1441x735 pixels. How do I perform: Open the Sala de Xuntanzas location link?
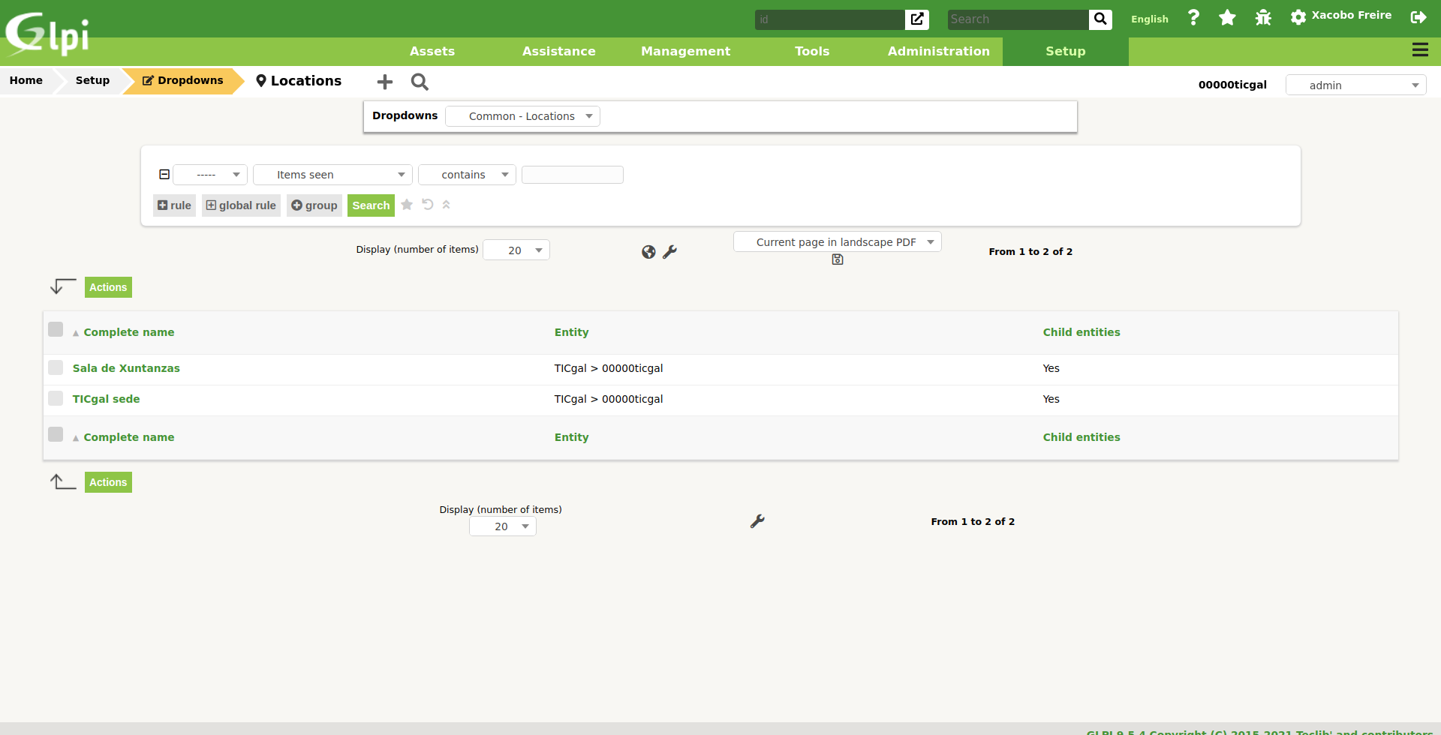(126, 368)
